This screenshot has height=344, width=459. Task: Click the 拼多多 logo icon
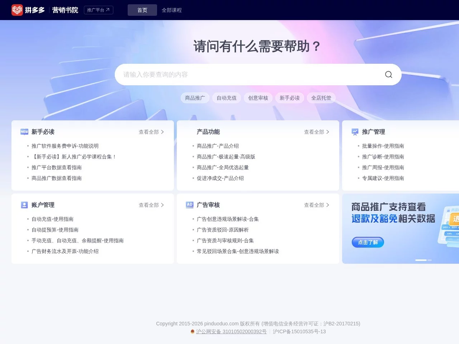[x=17, y=10]
